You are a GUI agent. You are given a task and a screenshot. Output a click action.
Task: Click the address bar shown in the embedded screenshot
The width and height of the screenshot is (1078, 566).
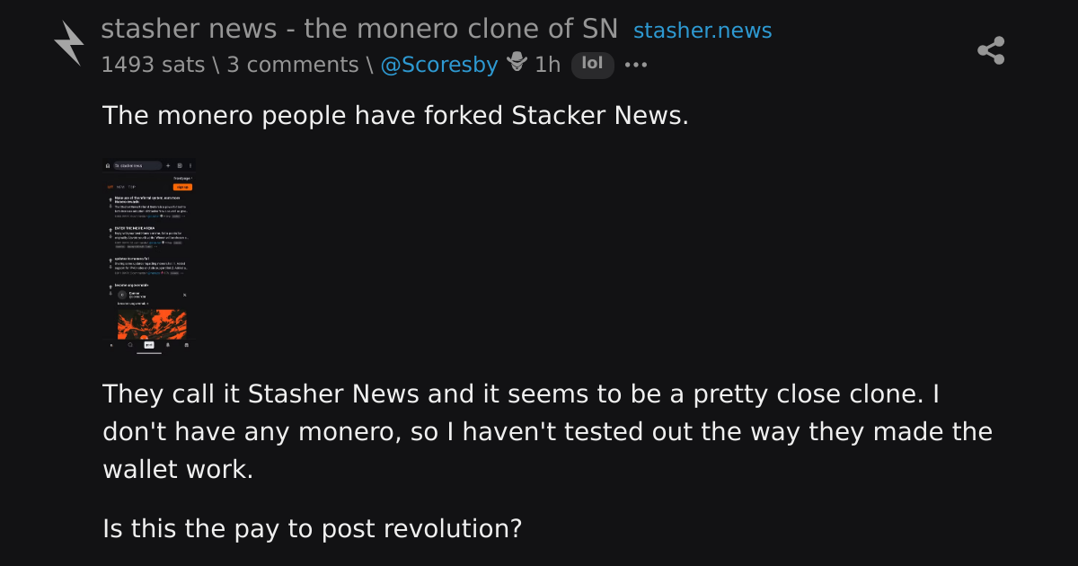click(137, 165)
